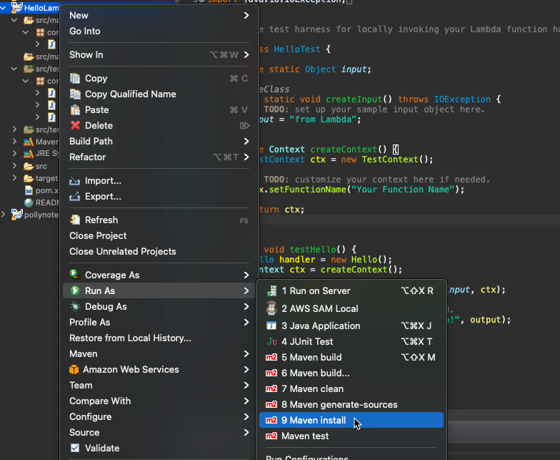Screen dimensions: 560x460
Task: Expand the JRE System Library node
Action: tap(14, 153)
